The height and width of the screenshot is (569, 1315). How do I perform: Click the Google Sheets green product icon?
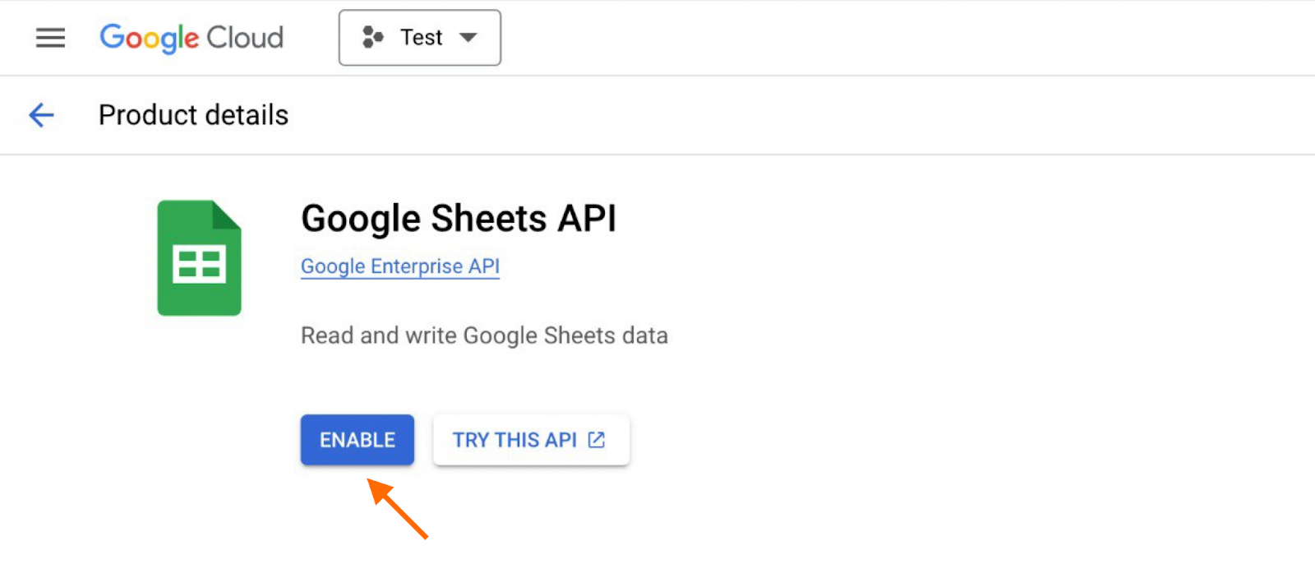(198, 258)
